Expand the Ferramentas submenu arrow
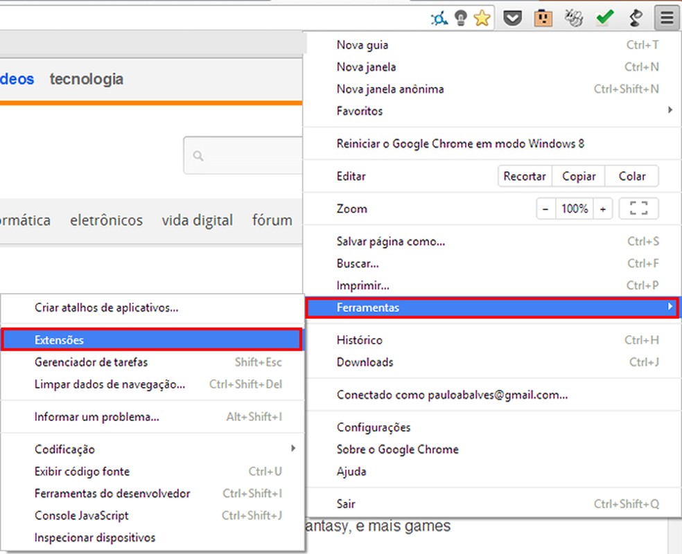The image size is (682, 554). tap(670, 307)
